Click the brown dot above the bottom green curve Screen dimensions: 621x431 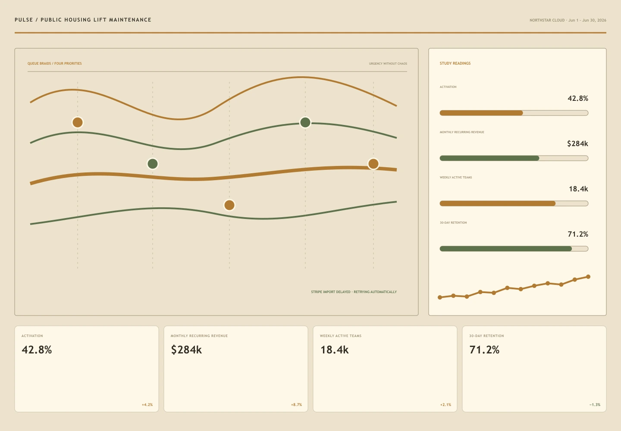click(229, 205)
